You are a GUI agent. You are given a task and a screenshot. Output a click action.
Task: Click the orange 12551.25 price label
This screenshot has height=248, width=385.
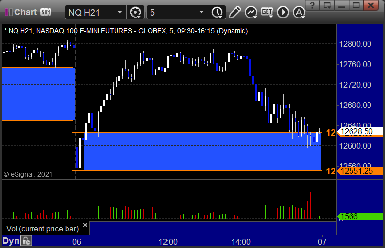coord(360,171)
